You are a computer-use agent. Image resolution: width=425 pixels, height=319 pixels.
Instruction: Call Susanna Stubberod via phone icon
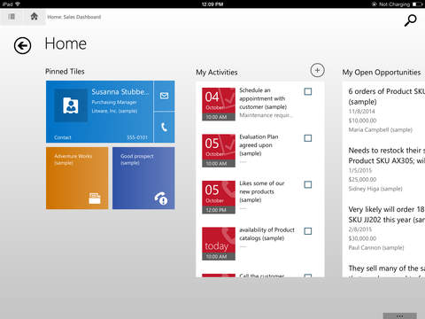point(164,128)
